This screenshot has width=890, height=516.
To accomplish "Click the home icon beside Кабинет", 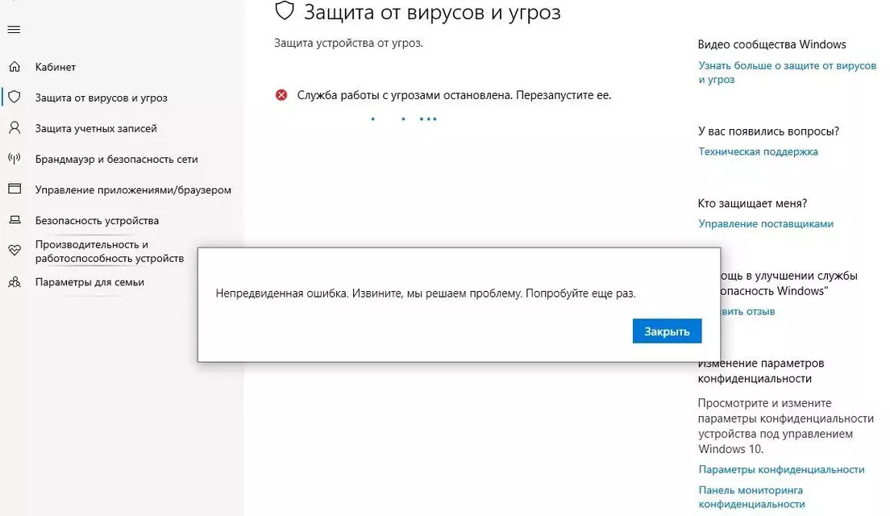I will 15,67.
